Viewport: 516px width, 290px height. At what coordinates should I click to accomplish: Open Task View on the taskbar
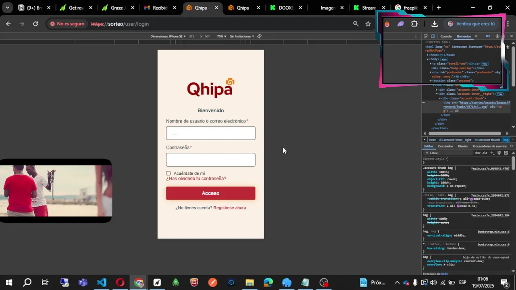click(x=45, y=282)
